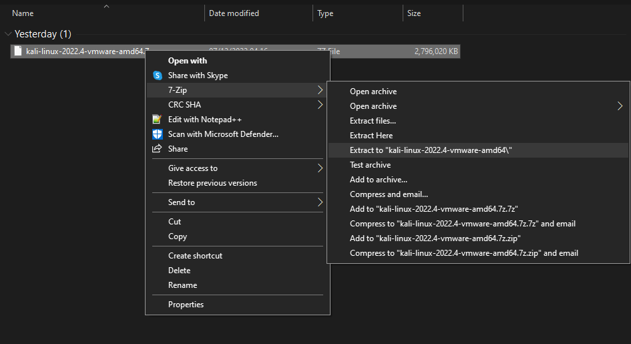Choose Delete from context menu

pos(238,271)
